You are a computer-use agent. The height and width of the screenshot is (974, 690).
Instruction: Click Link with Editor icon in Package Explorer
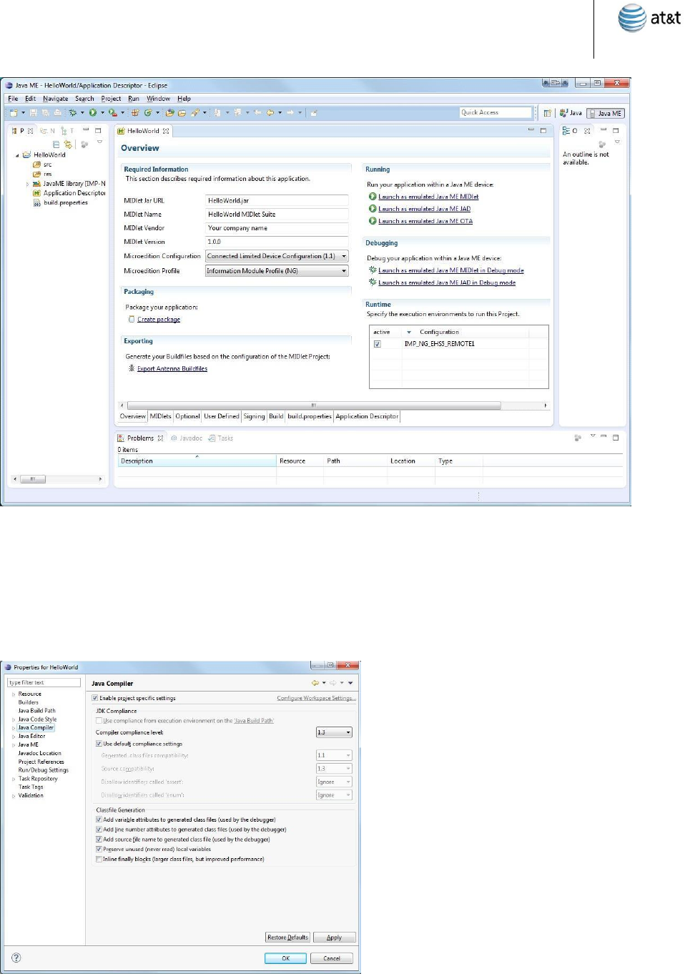(68, 144)
